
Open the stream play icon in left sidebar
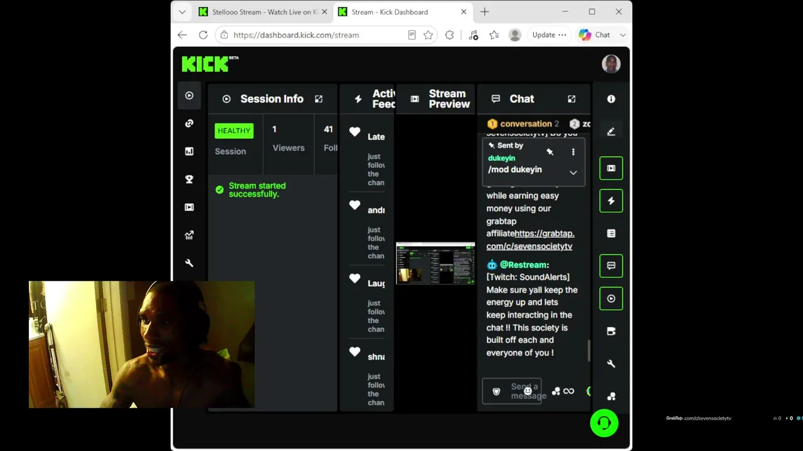pyautogui.click(x=189, y=95)
